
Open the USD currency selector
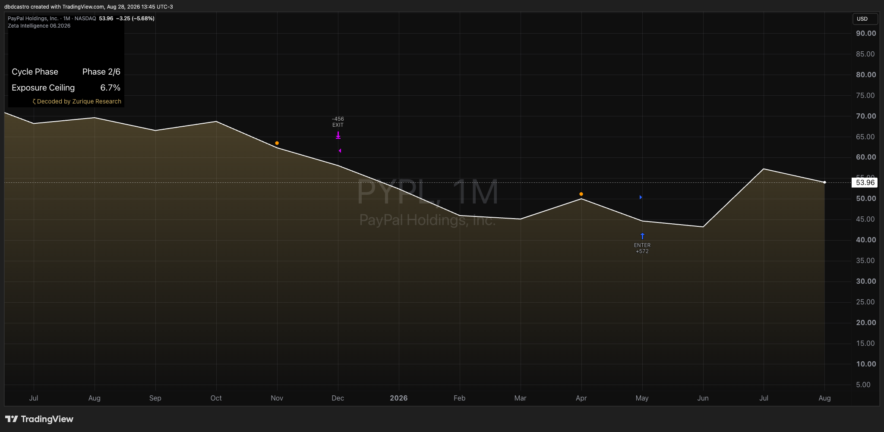(x=865, y=19)
